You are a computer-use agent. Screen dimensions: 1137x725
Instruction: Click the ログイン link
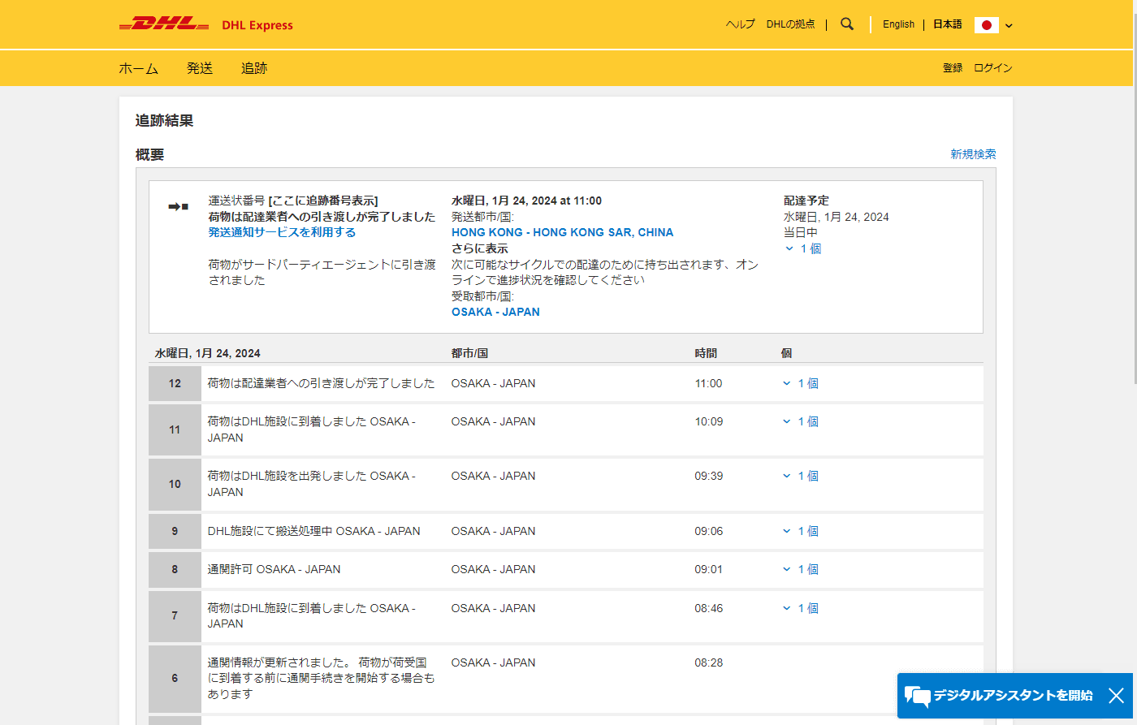tap(992, 68)
